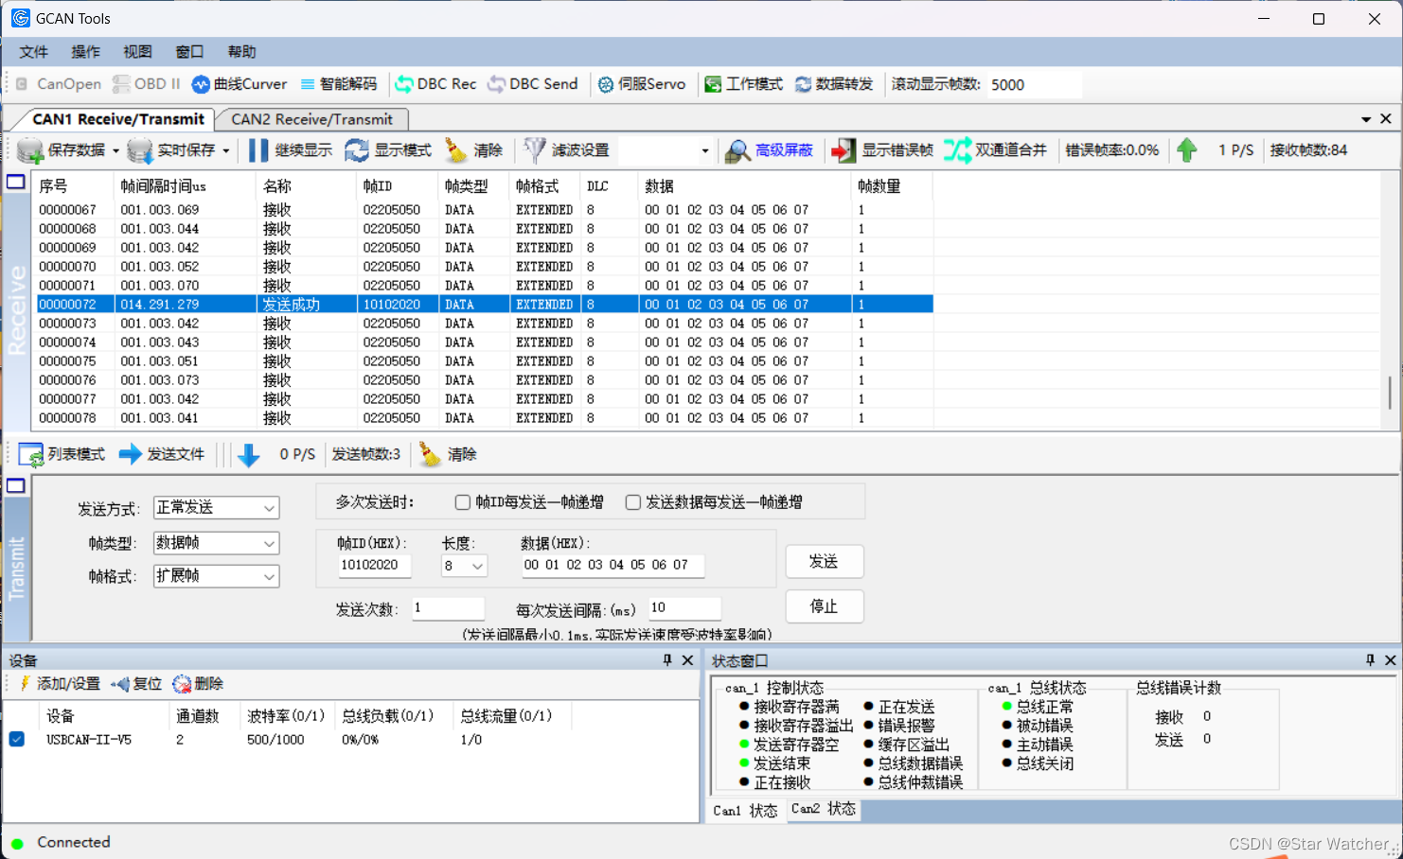Open 帧格式 dropdown showing 扩展帧
The height and width of the screenshot is (859, 1403).
point(217,576)
